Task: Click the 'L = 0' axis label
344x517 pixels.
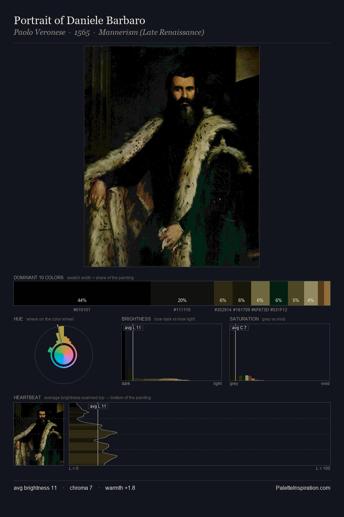Action: [x=74, y=468]
